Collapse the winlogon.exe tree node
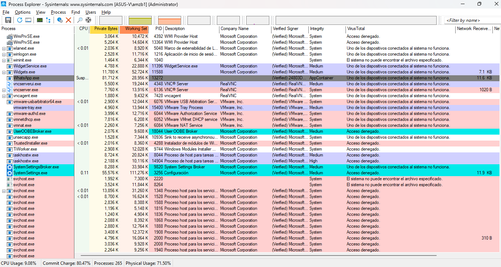Screen dimensions: 501x267 coord(4,54)
